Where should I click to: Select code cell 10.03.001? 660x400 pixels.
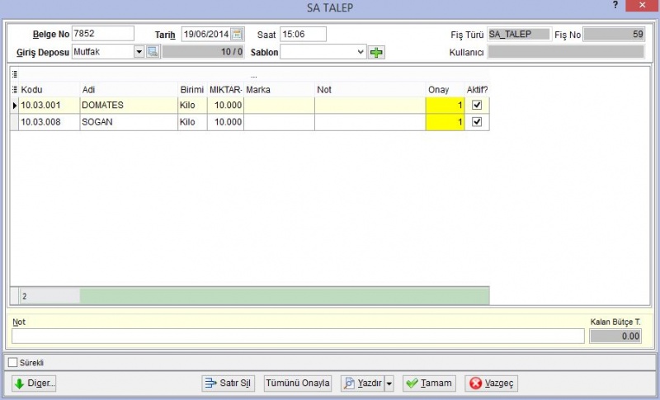(49, 105)
